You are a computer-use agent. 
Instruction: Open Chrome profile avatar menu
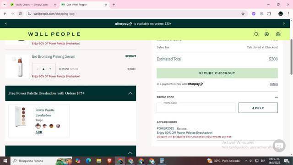[x=281, y=14]
